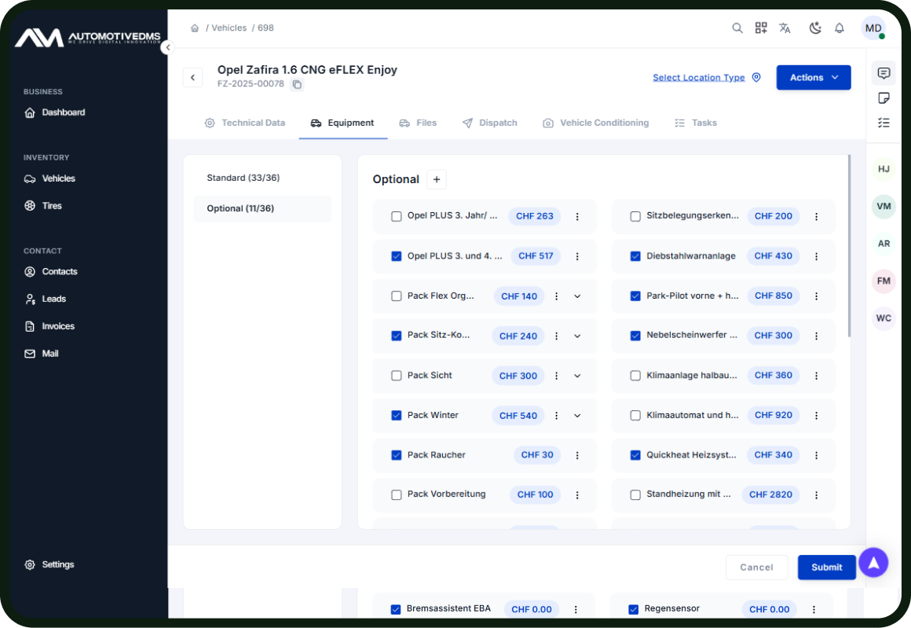Open the Actions dropdown
Viewport: 911px width, 628px height.
tap(814, 77)
